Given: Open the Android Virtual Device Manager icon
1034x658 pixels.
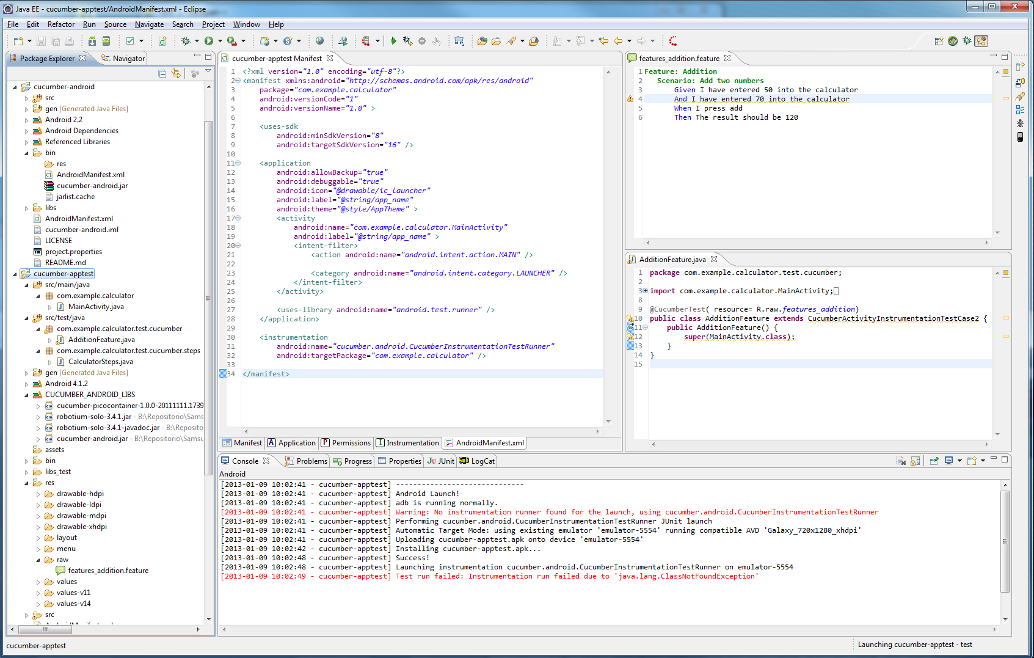Looking at the screenshot, I should [x=106, y=41].
